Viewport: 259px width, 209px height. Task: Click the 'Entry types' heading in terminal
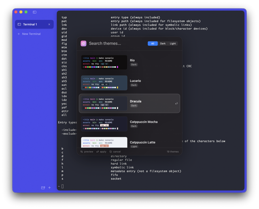(68, 123)
